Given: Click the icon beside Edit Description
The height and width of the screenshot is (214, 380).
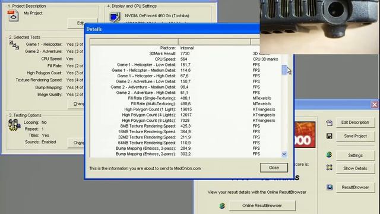Looking at the screenshot, I should (329, 123).
